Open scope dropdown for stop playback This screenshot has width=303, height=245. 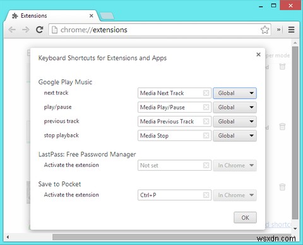pyautogui.click(x=235, y=135)
